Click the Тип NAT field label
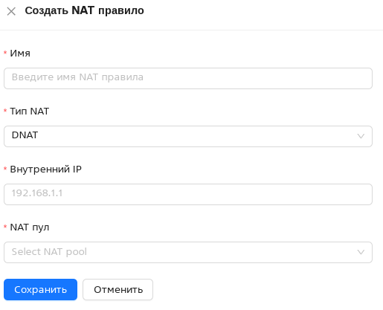Viewport: 383px width, 310px height. (x=29, y=112)
